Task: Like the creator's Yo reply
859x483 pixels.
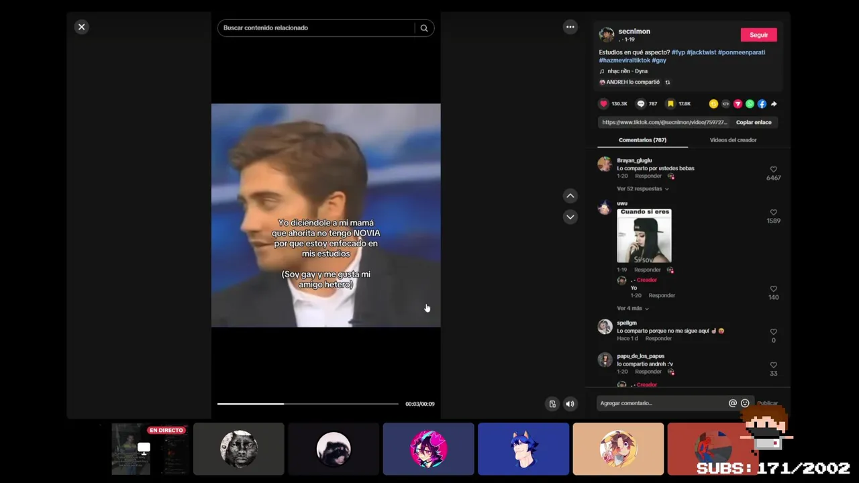Action: (773, 289)
